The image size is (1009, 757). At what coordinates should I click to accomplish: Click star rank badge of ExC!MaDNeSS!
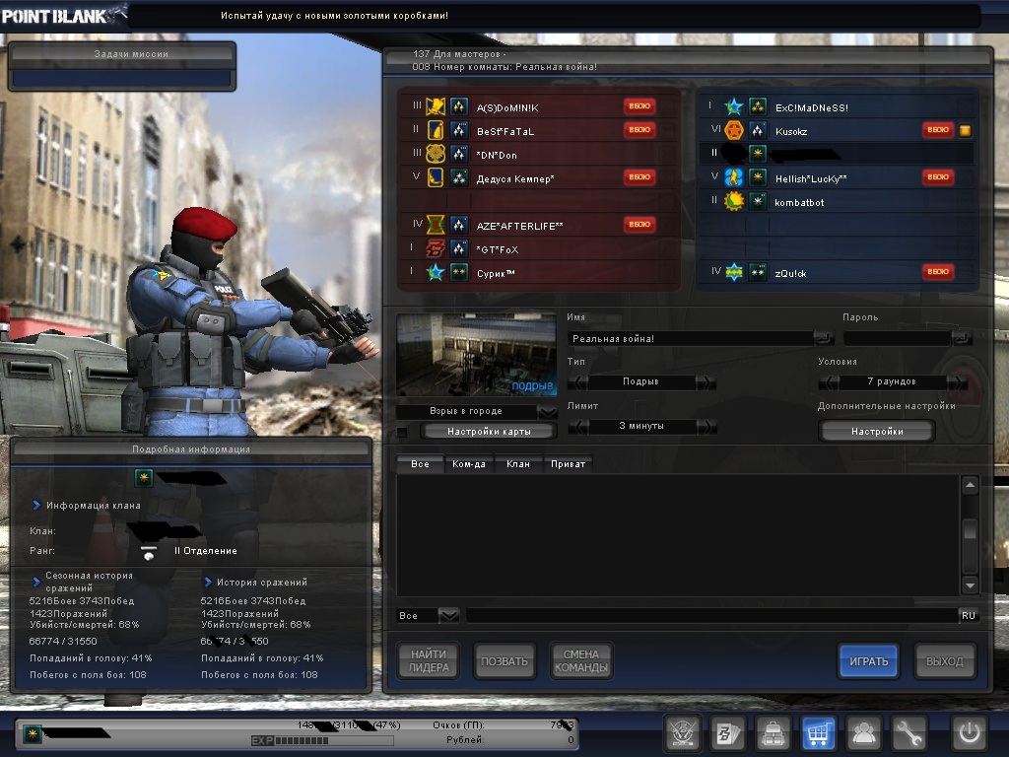pos(733,106)
